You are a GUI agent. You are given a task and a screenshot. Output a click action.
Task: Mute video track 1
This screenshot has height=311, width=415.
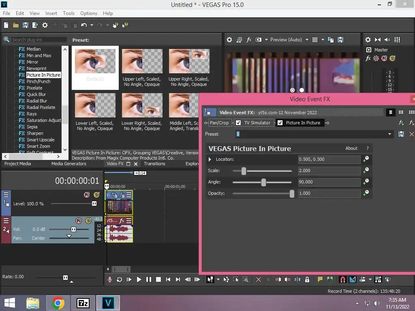tap(87, 195)
